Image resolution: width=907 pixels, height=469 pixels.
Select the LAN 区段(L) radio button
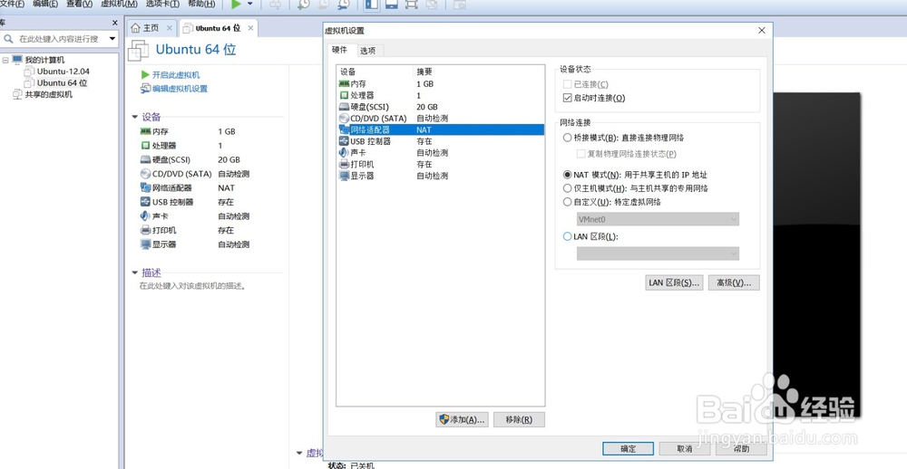(568, 237)
